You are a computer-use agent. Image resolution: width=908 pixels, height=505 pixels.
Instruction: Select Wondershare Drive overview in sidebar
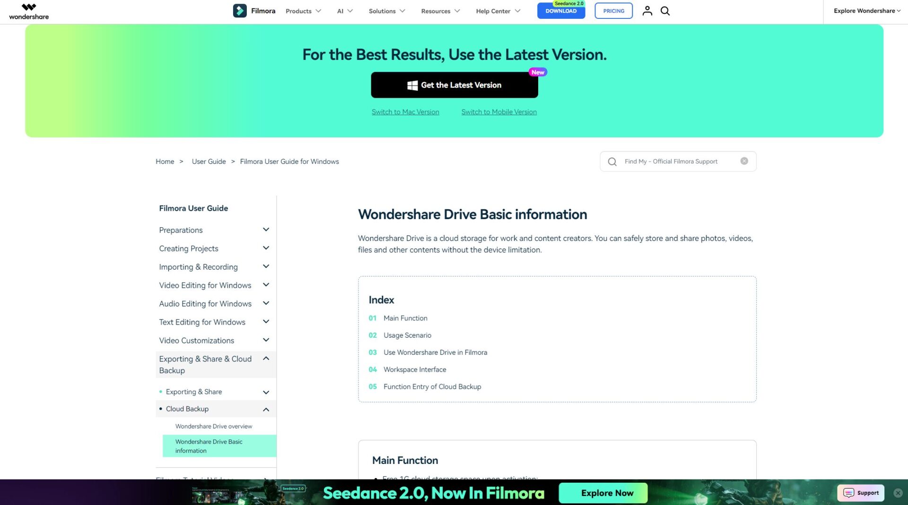214,426
